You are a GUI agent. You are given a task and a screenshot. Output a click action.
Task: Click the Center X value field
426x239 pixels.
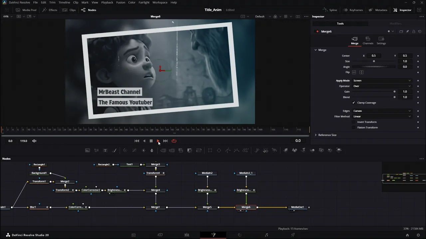(x=374, y=56)
